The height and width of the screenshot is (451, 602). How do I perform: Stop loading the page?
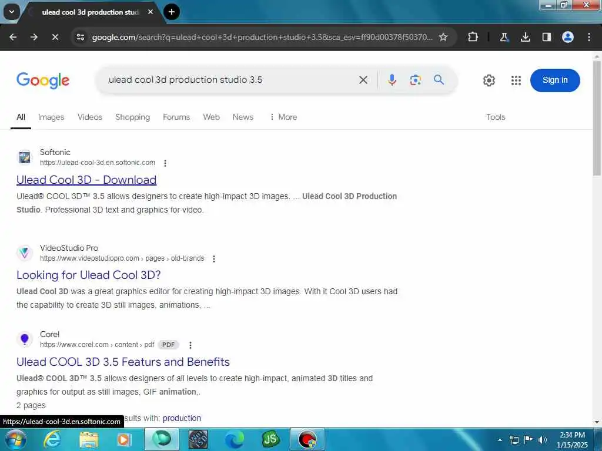tap(55, 37)
